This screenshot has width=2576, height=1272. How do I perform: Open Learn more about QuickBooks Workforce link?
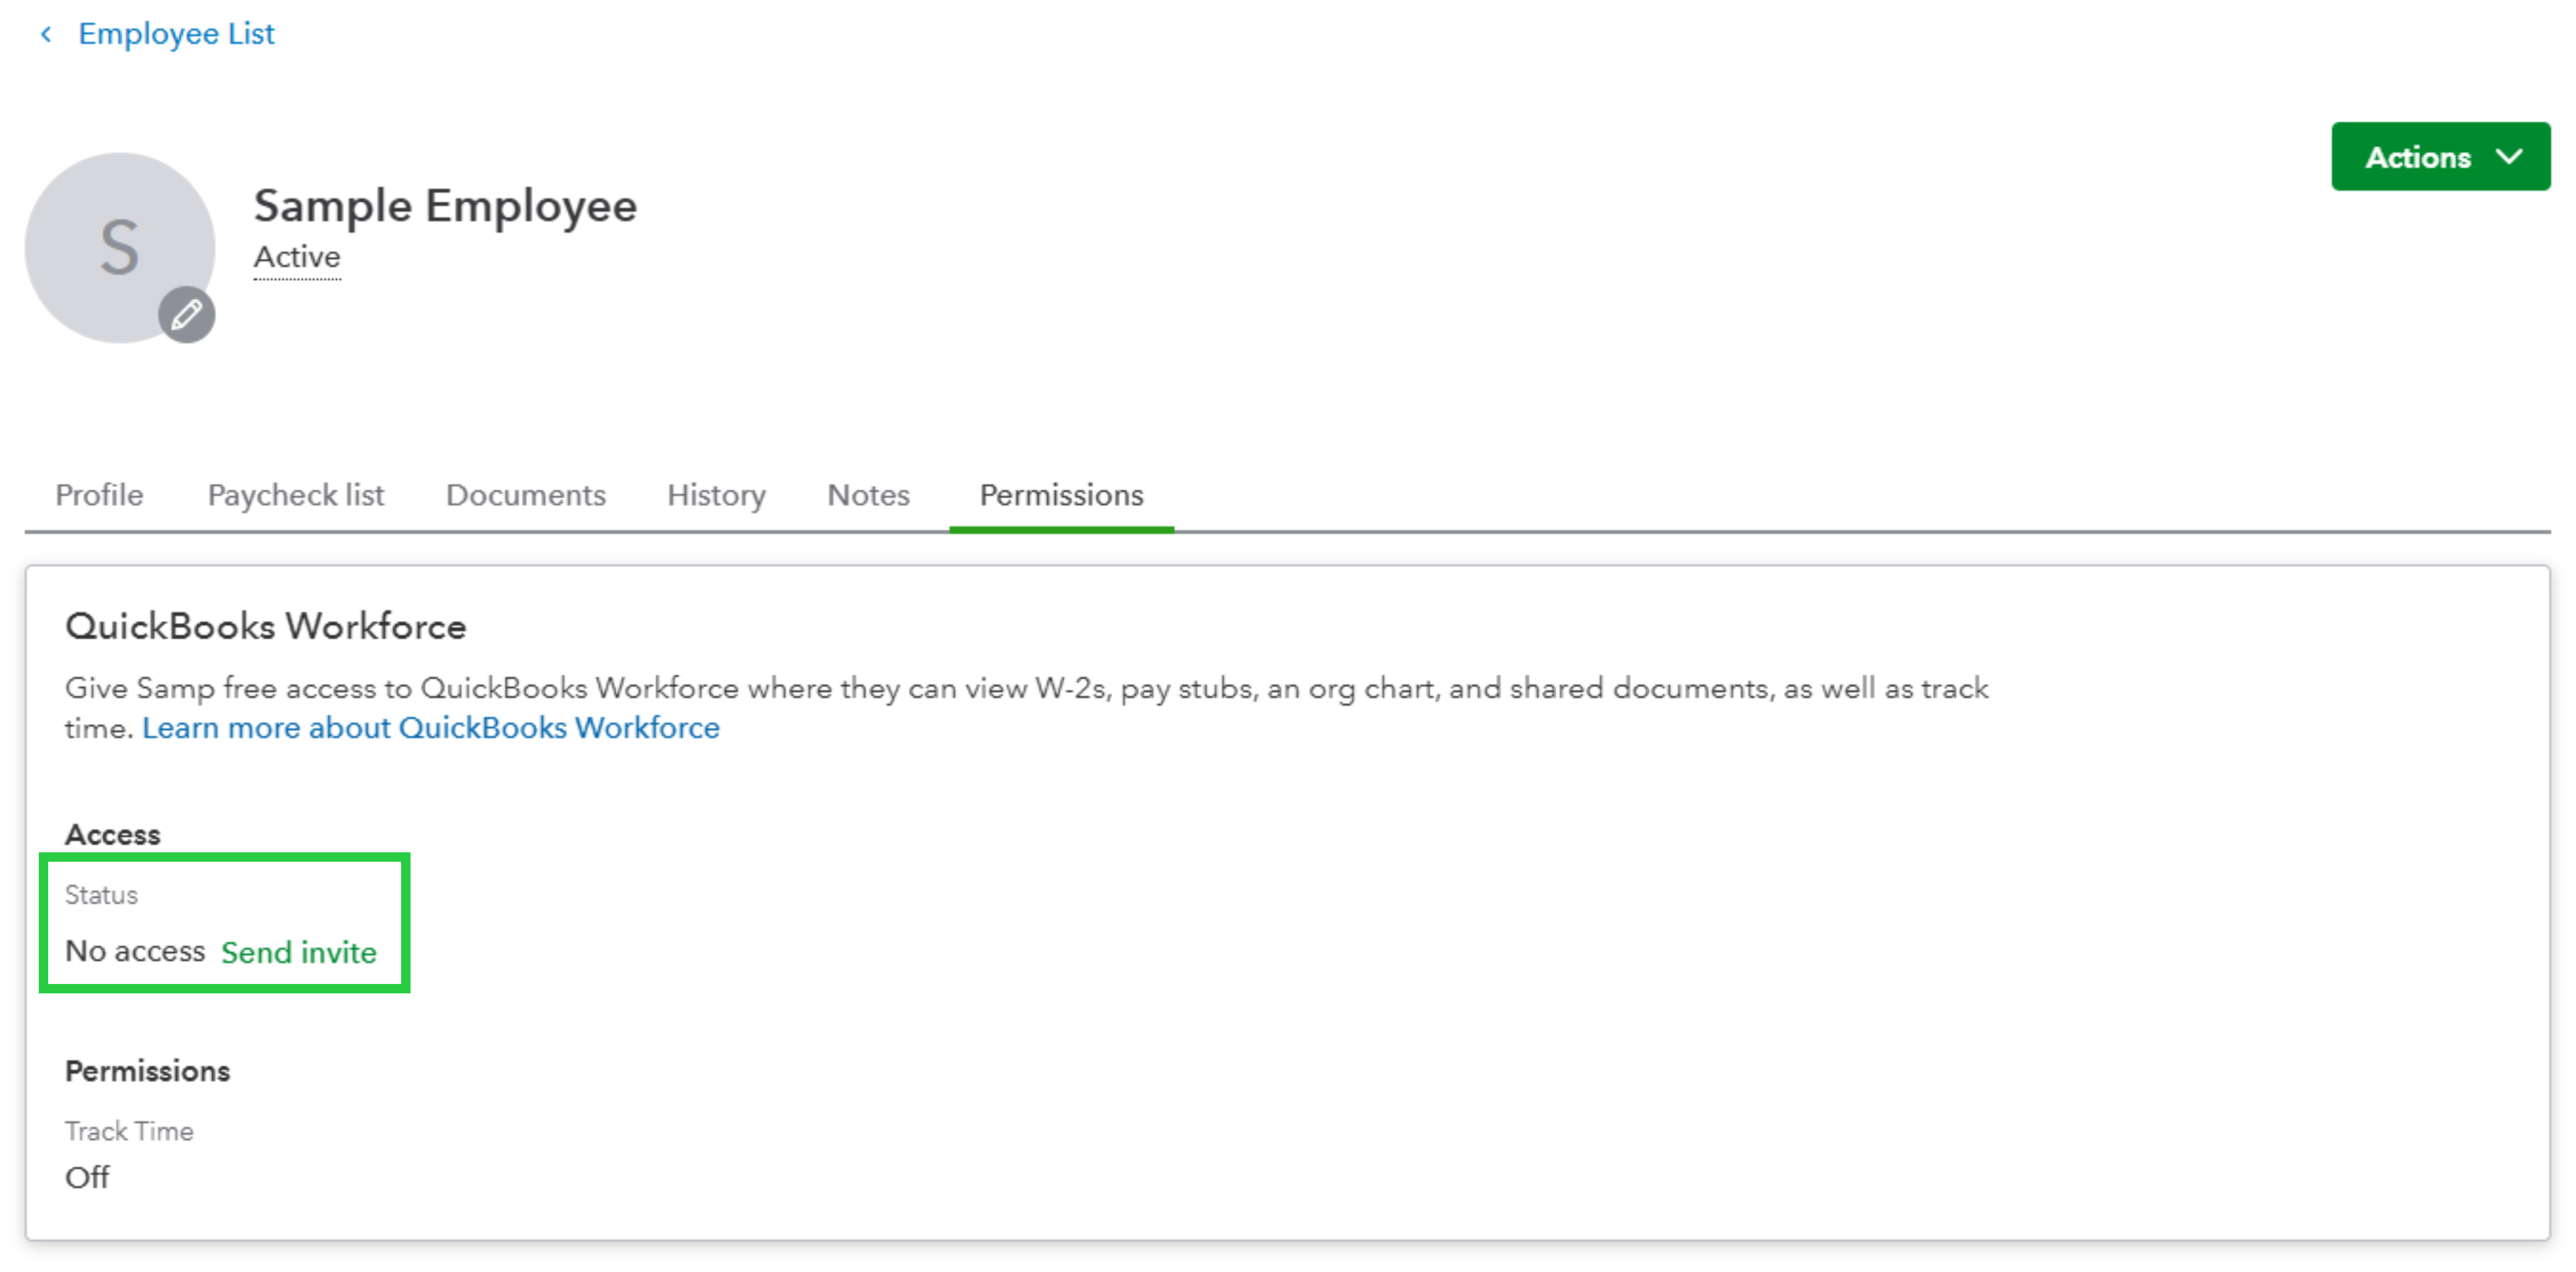coord(430,728)
